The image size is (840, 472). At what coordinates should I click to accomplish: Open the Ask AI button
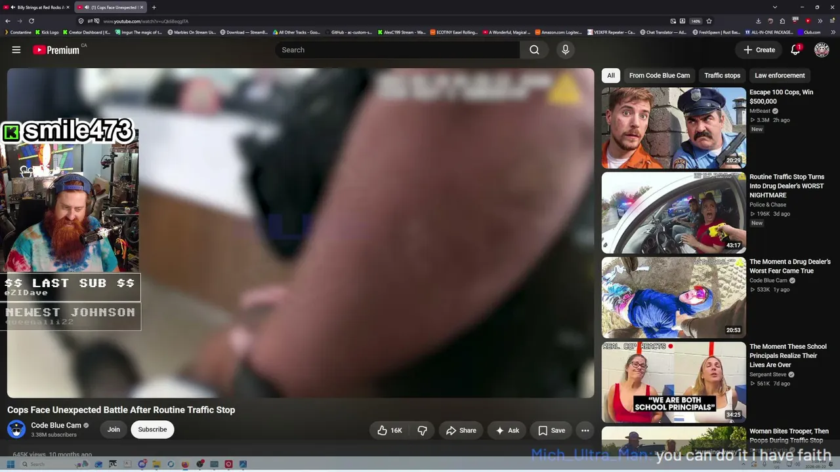click(507, 431)
